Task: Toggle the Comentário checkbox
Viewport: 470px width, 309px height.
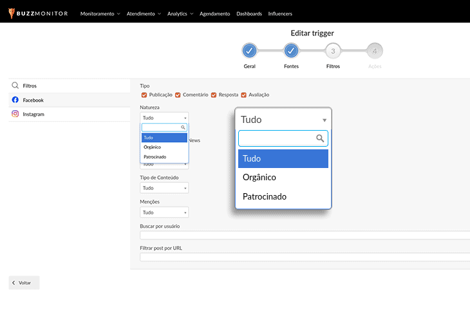Action: [x=178, y=95]
